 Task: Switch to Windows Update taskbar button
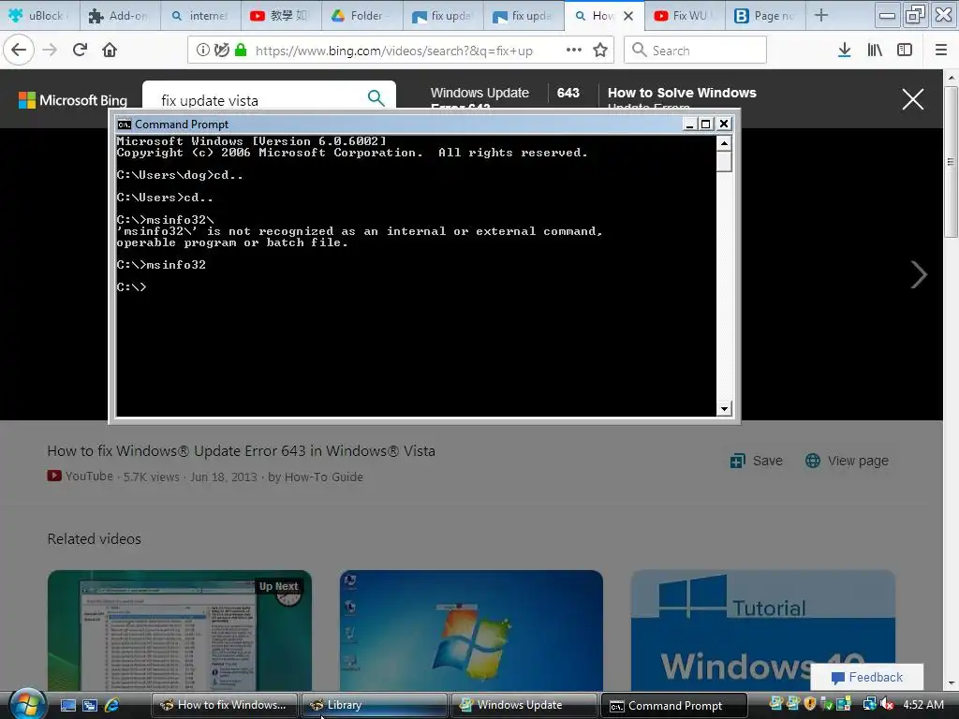524,705
